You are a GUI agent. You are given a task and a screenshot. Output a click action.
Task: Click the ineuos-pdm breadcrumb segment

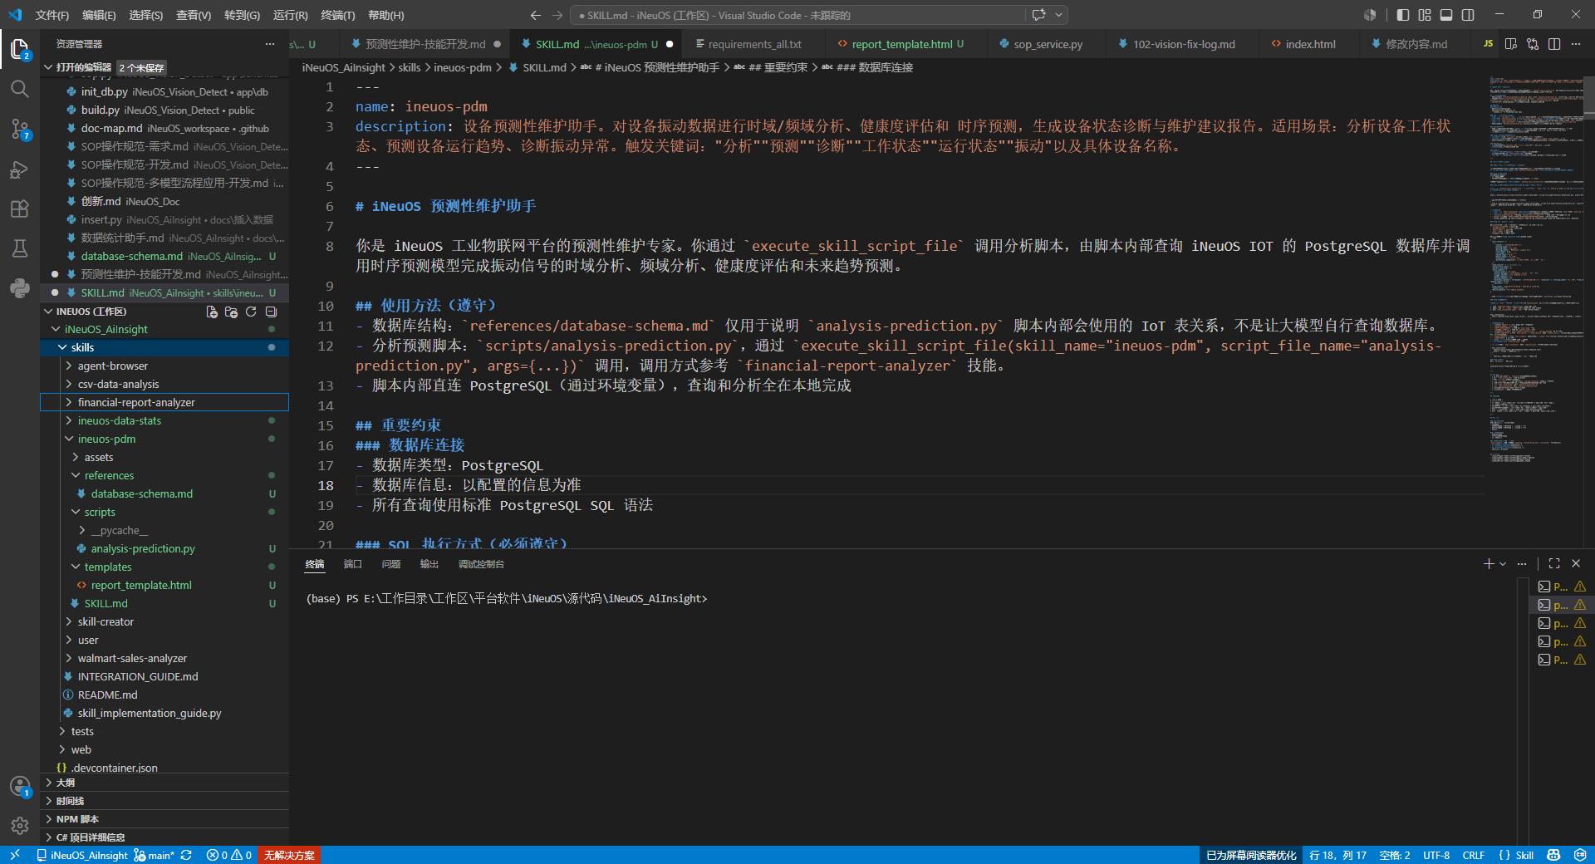click(463, 67)
